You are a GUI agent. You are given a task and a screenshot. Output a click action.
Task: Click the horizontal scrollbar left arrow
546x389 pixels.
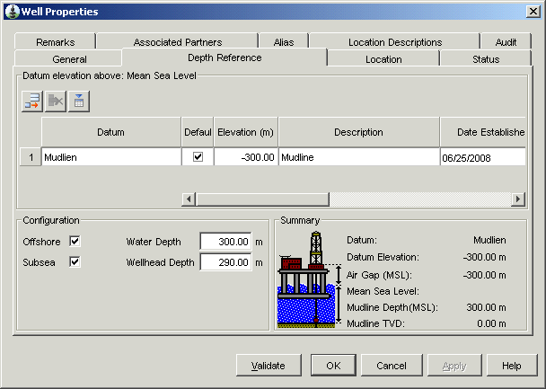(189, 199)
